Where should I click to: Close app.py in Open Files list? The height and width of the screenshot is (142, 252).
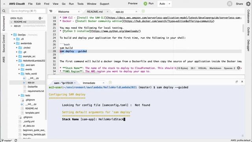tap(11, 26)
